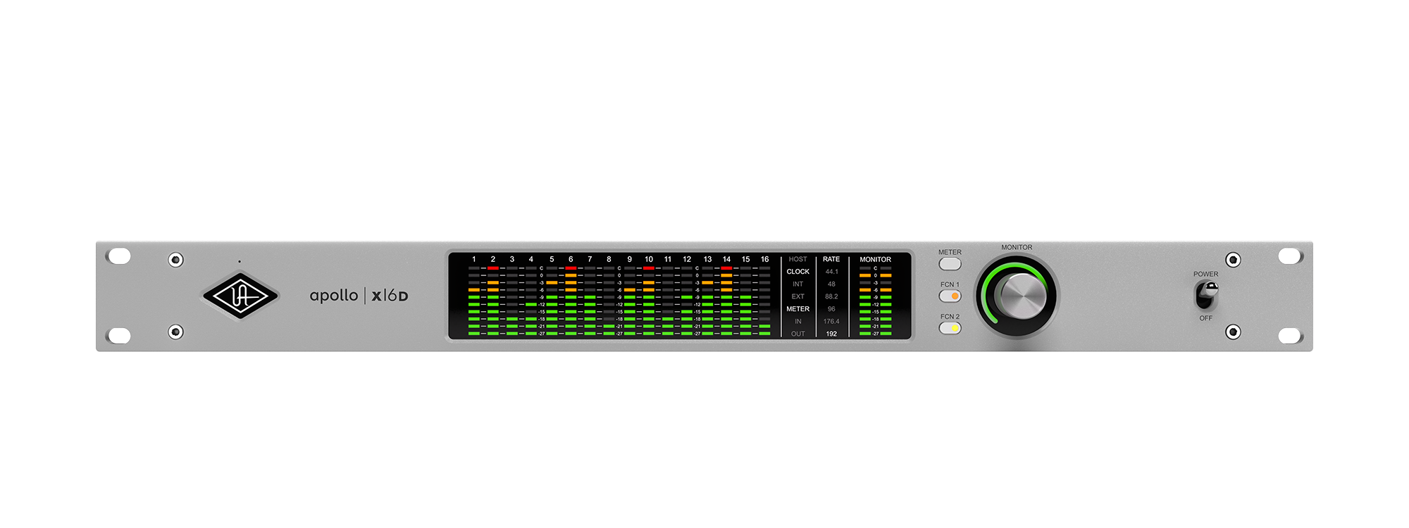Click the OUT metering indicator
Image resolution: width=1409 pixels, height=528 pixels.
coord(797,334)
